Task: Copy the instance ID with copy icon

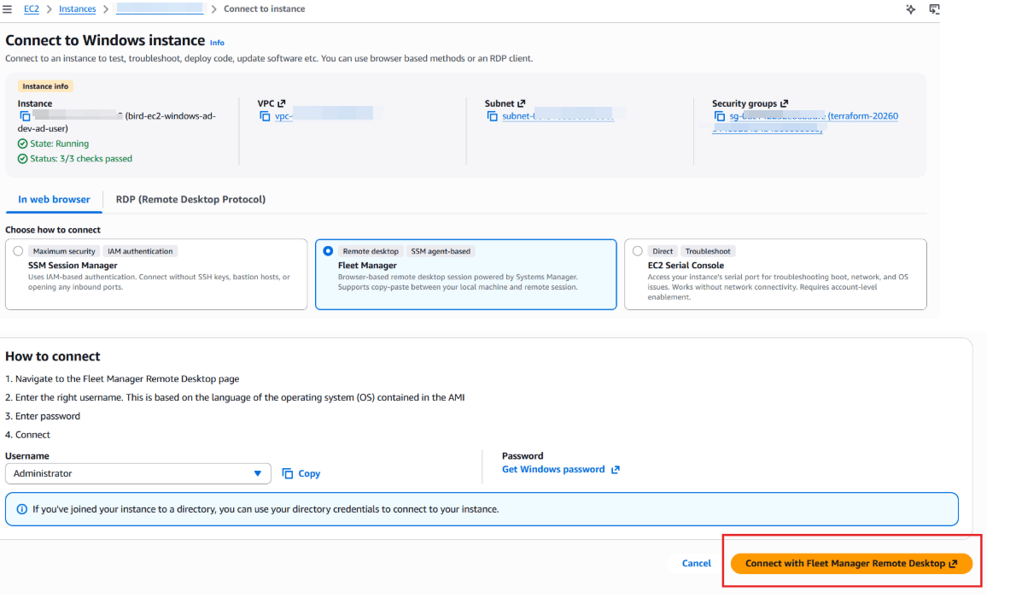Action: [25, 116]
